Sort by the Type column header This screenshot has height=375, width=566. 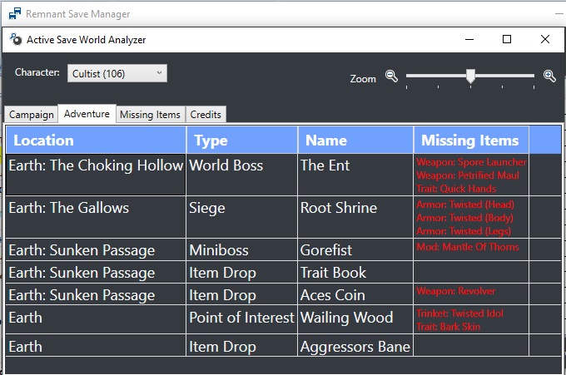(242, 140)
